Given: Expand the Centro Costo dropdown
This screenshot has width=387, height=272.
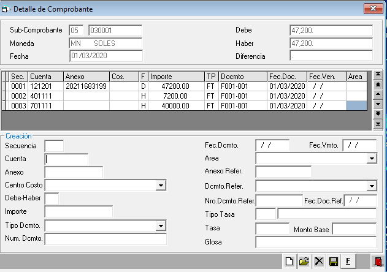Looking at the screenshot, I should 161,185.
